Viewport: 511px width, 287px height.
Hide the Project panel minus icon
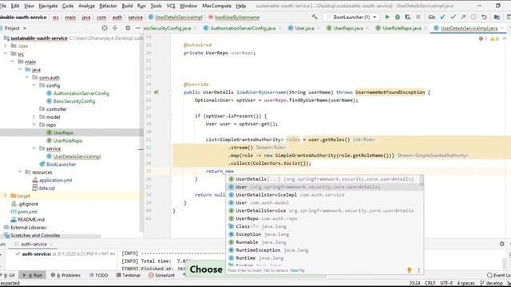pos(138,29)
